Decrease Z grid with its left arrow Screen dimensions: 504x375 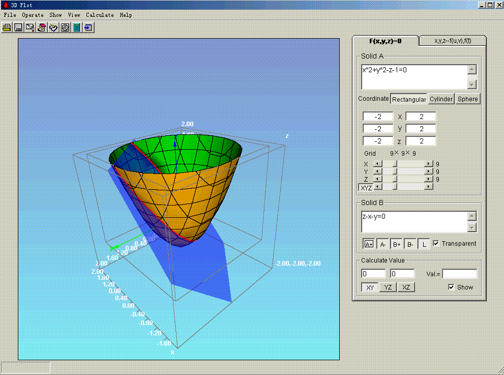(378, 179)
